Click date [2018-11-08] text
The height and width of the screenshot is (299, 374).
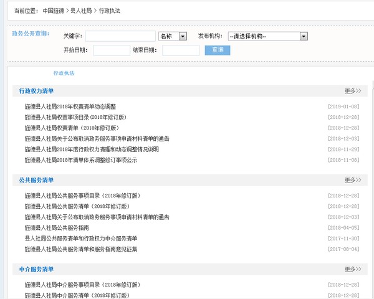click(x=343, y=160)
